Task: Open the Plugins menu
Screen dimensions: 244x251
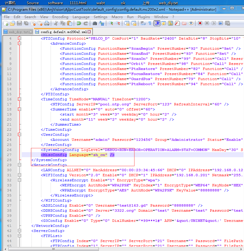Action: click(144, 17)
